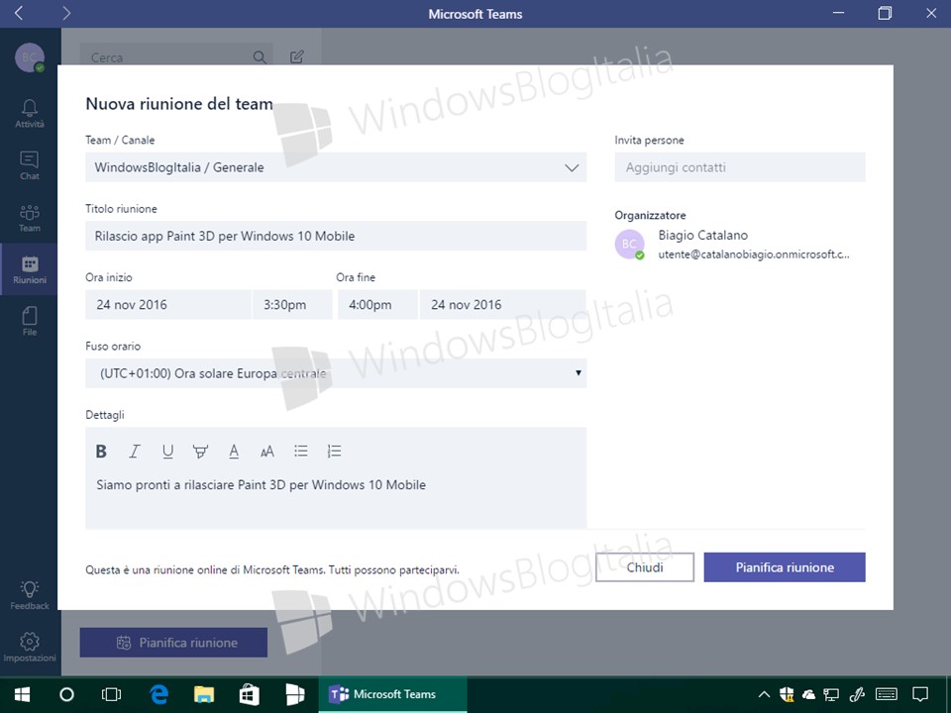The width and height of the screenshot is (951, 713).
Task: Click the Chiudi button
Action: [x=645, y=567]
